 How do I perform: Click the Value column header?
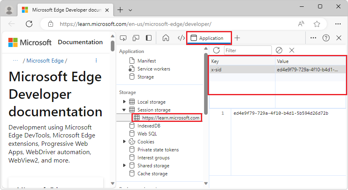(x=311, y=61)
